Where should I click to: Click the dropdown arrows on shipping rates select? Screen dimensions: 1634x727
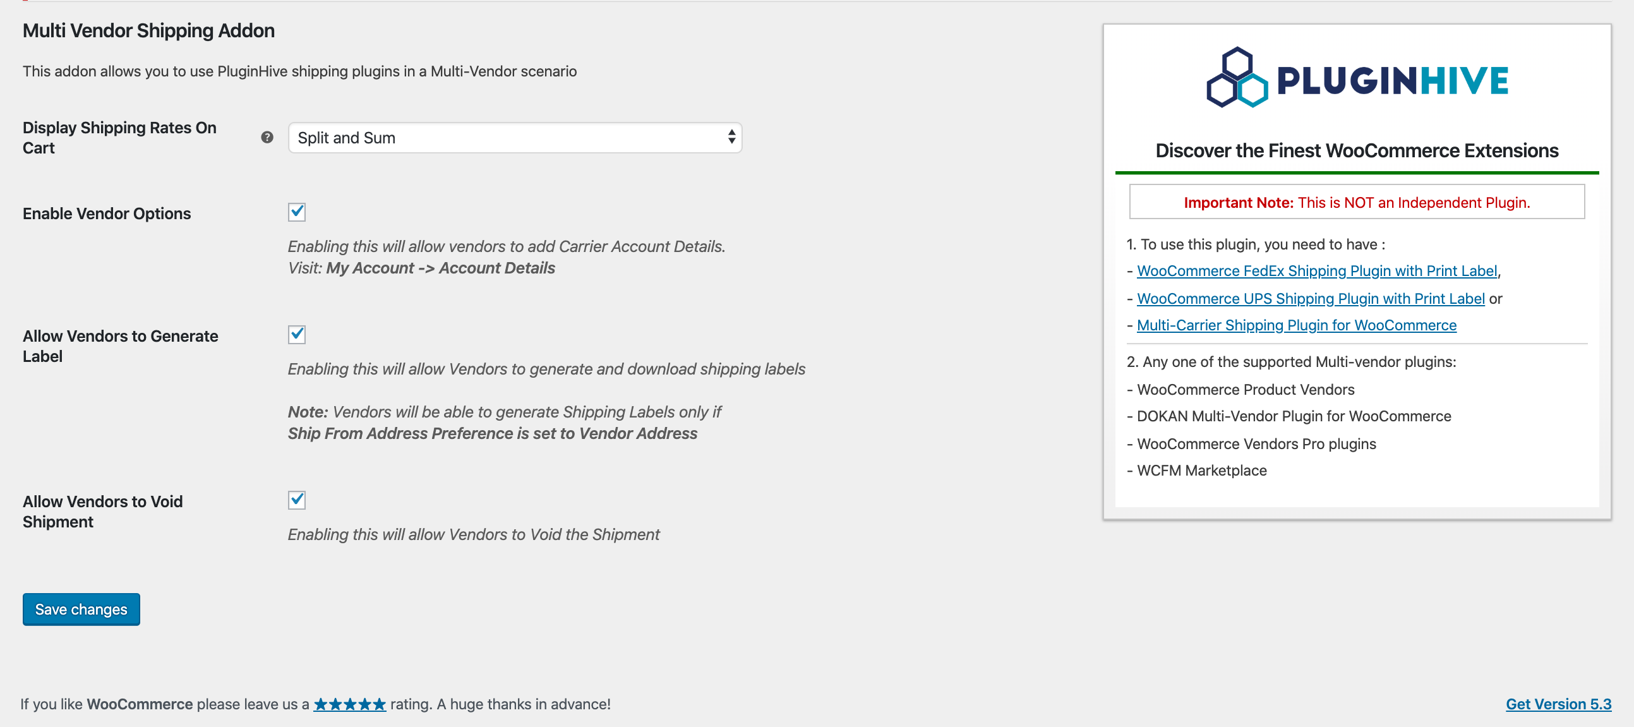(x=731, y=137)
